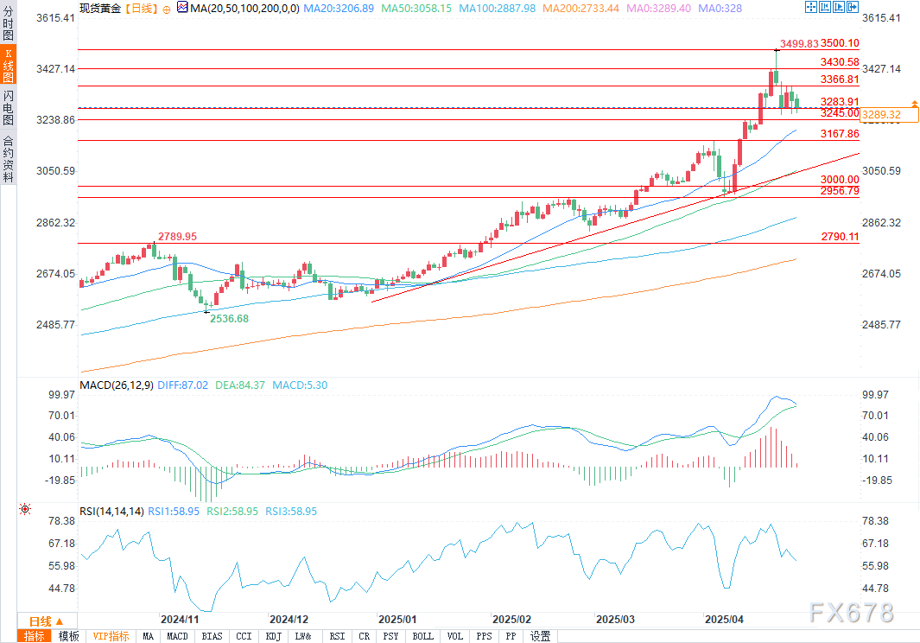Select the 模板 tab in bottom bar
The height and width of the screenshot is (643, 920).
click(69, 636)
